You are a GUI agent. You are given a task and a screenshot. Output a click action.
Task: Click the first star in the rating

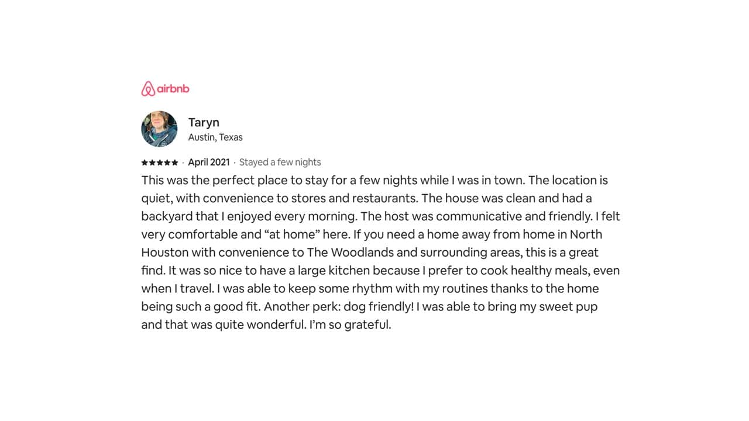point(145,163)
